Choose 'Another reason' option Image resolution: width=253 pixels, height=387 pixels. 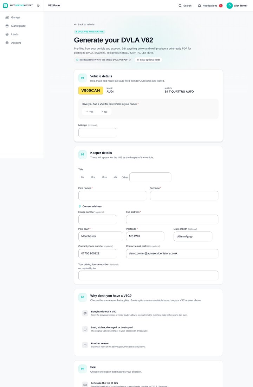coord(148,345)
